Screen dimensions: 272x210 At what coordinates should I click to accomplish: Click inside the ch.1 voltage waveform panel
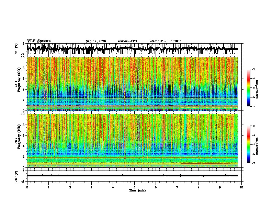134,49
